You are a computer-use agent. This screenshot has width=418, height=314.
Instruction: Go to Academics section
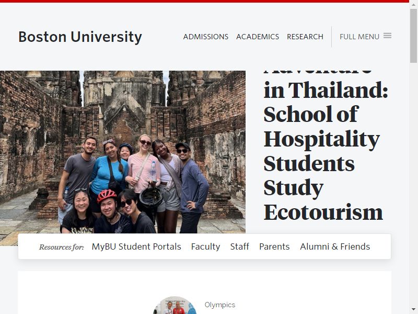click(258, 37)
